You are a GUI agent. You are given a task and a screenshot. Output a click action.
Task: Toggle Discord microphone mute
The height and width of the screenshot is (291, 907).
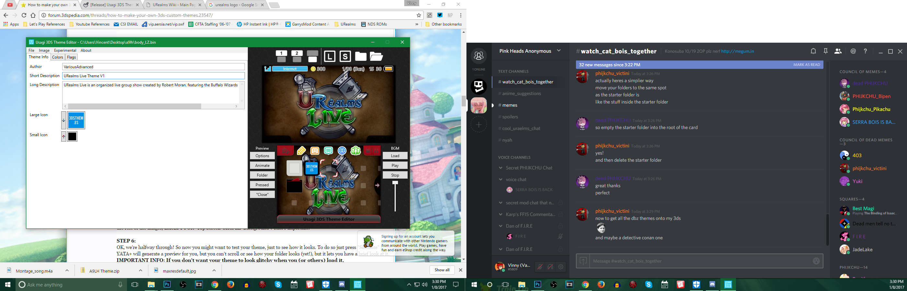[x=540, y=267]
